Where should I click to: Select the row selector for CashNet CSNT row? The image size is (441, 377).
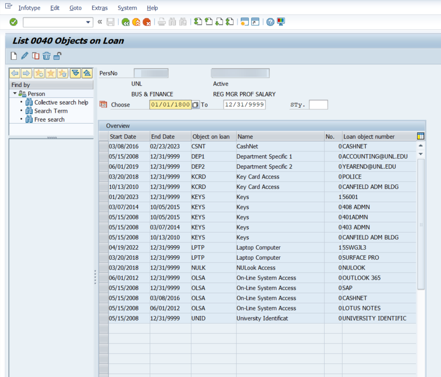(x=104, y=146)
